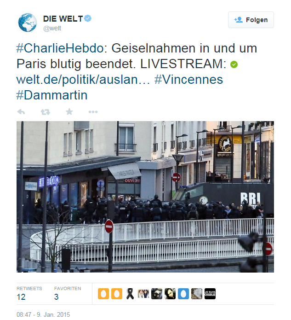View the 3 Favoriten count
The image size is (291, 320).
click(68, 293)
